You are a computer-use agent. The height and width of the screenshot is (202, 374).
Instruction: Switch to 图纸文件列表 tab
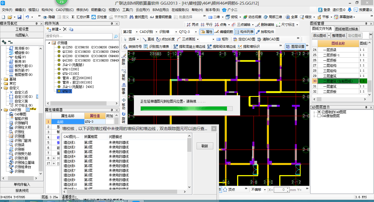[322, 29]
